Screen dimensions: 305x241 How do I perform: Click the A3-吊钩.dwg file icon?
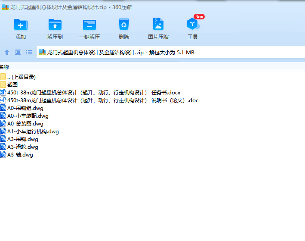(x=3, y=139)
